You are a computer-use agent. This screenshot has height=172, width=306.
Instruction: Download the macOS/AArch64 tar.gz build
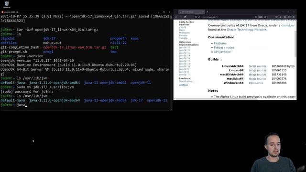click(x=252, y=75)
